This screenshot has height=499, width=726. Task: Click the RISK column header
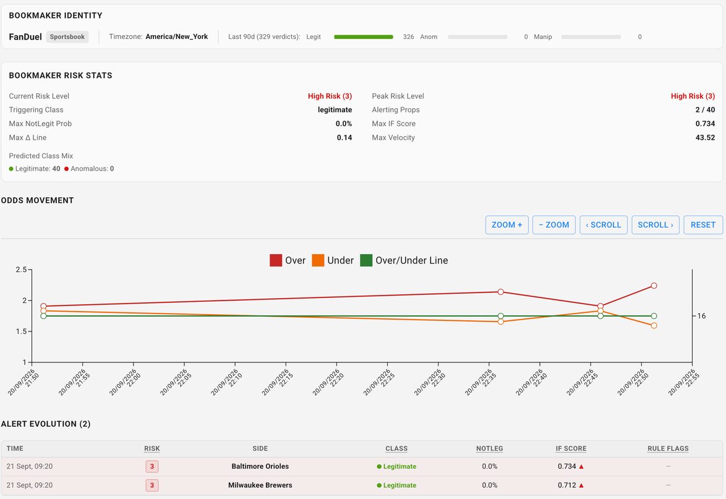pyautogui.click(x=152, y=448)
